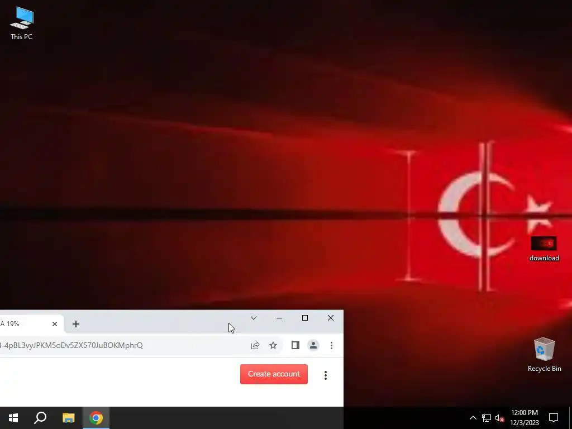Screen dimensions: 572x429
Task: Open the This PC desktop icon
Action: [x=22, y=23]
